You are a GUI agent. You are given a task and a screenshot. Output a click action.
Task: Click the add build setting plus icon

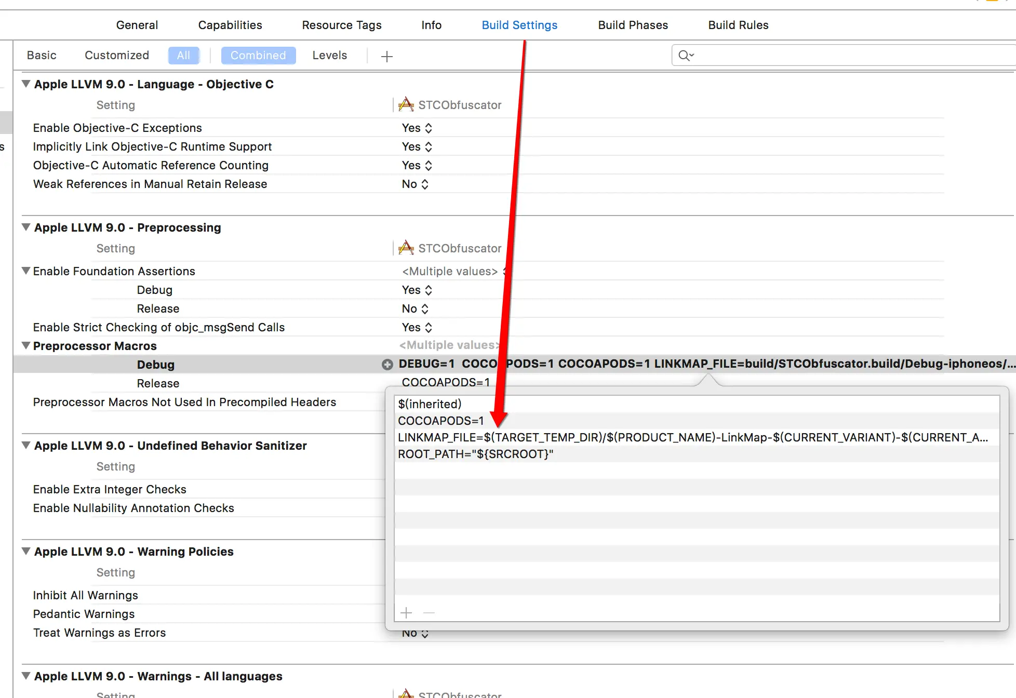[x=386, y=56]
